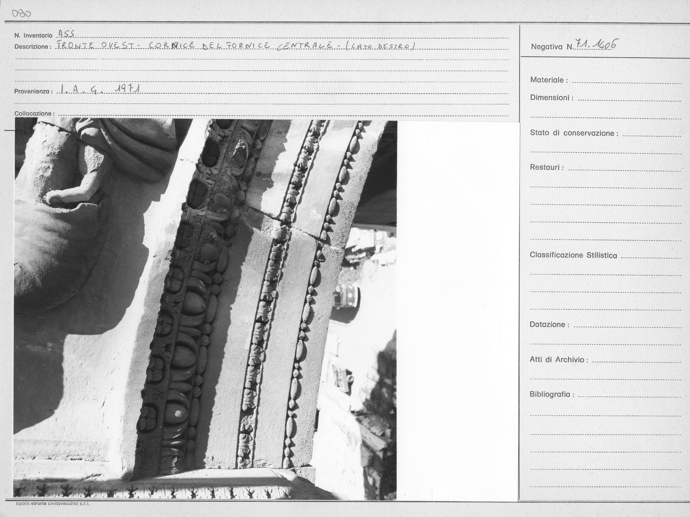Click the 'tipolit etruria civitavecchia s.r.l.' imprint
This screenshot has width=690, height=517.
click(52, 503)
